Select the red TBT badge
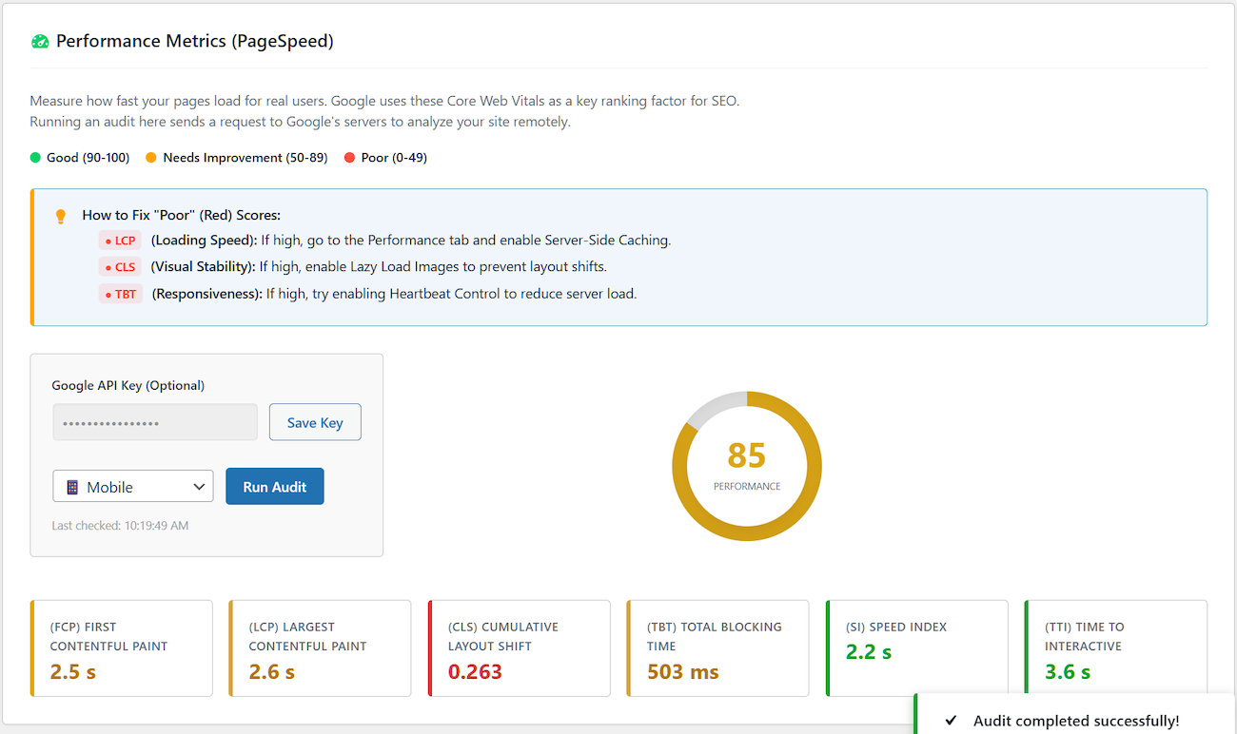The image size is (1237, 734). pyautogui.click(x=120, y=293)
